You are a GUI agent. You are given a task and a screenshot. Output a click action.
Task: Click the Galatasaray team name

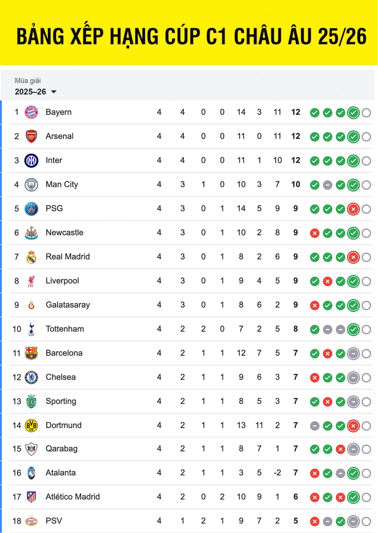pos(68,305)
